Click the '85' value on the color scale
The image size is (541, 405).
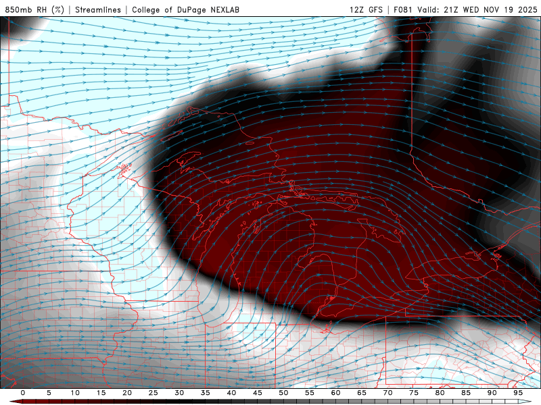pos(466,393)
